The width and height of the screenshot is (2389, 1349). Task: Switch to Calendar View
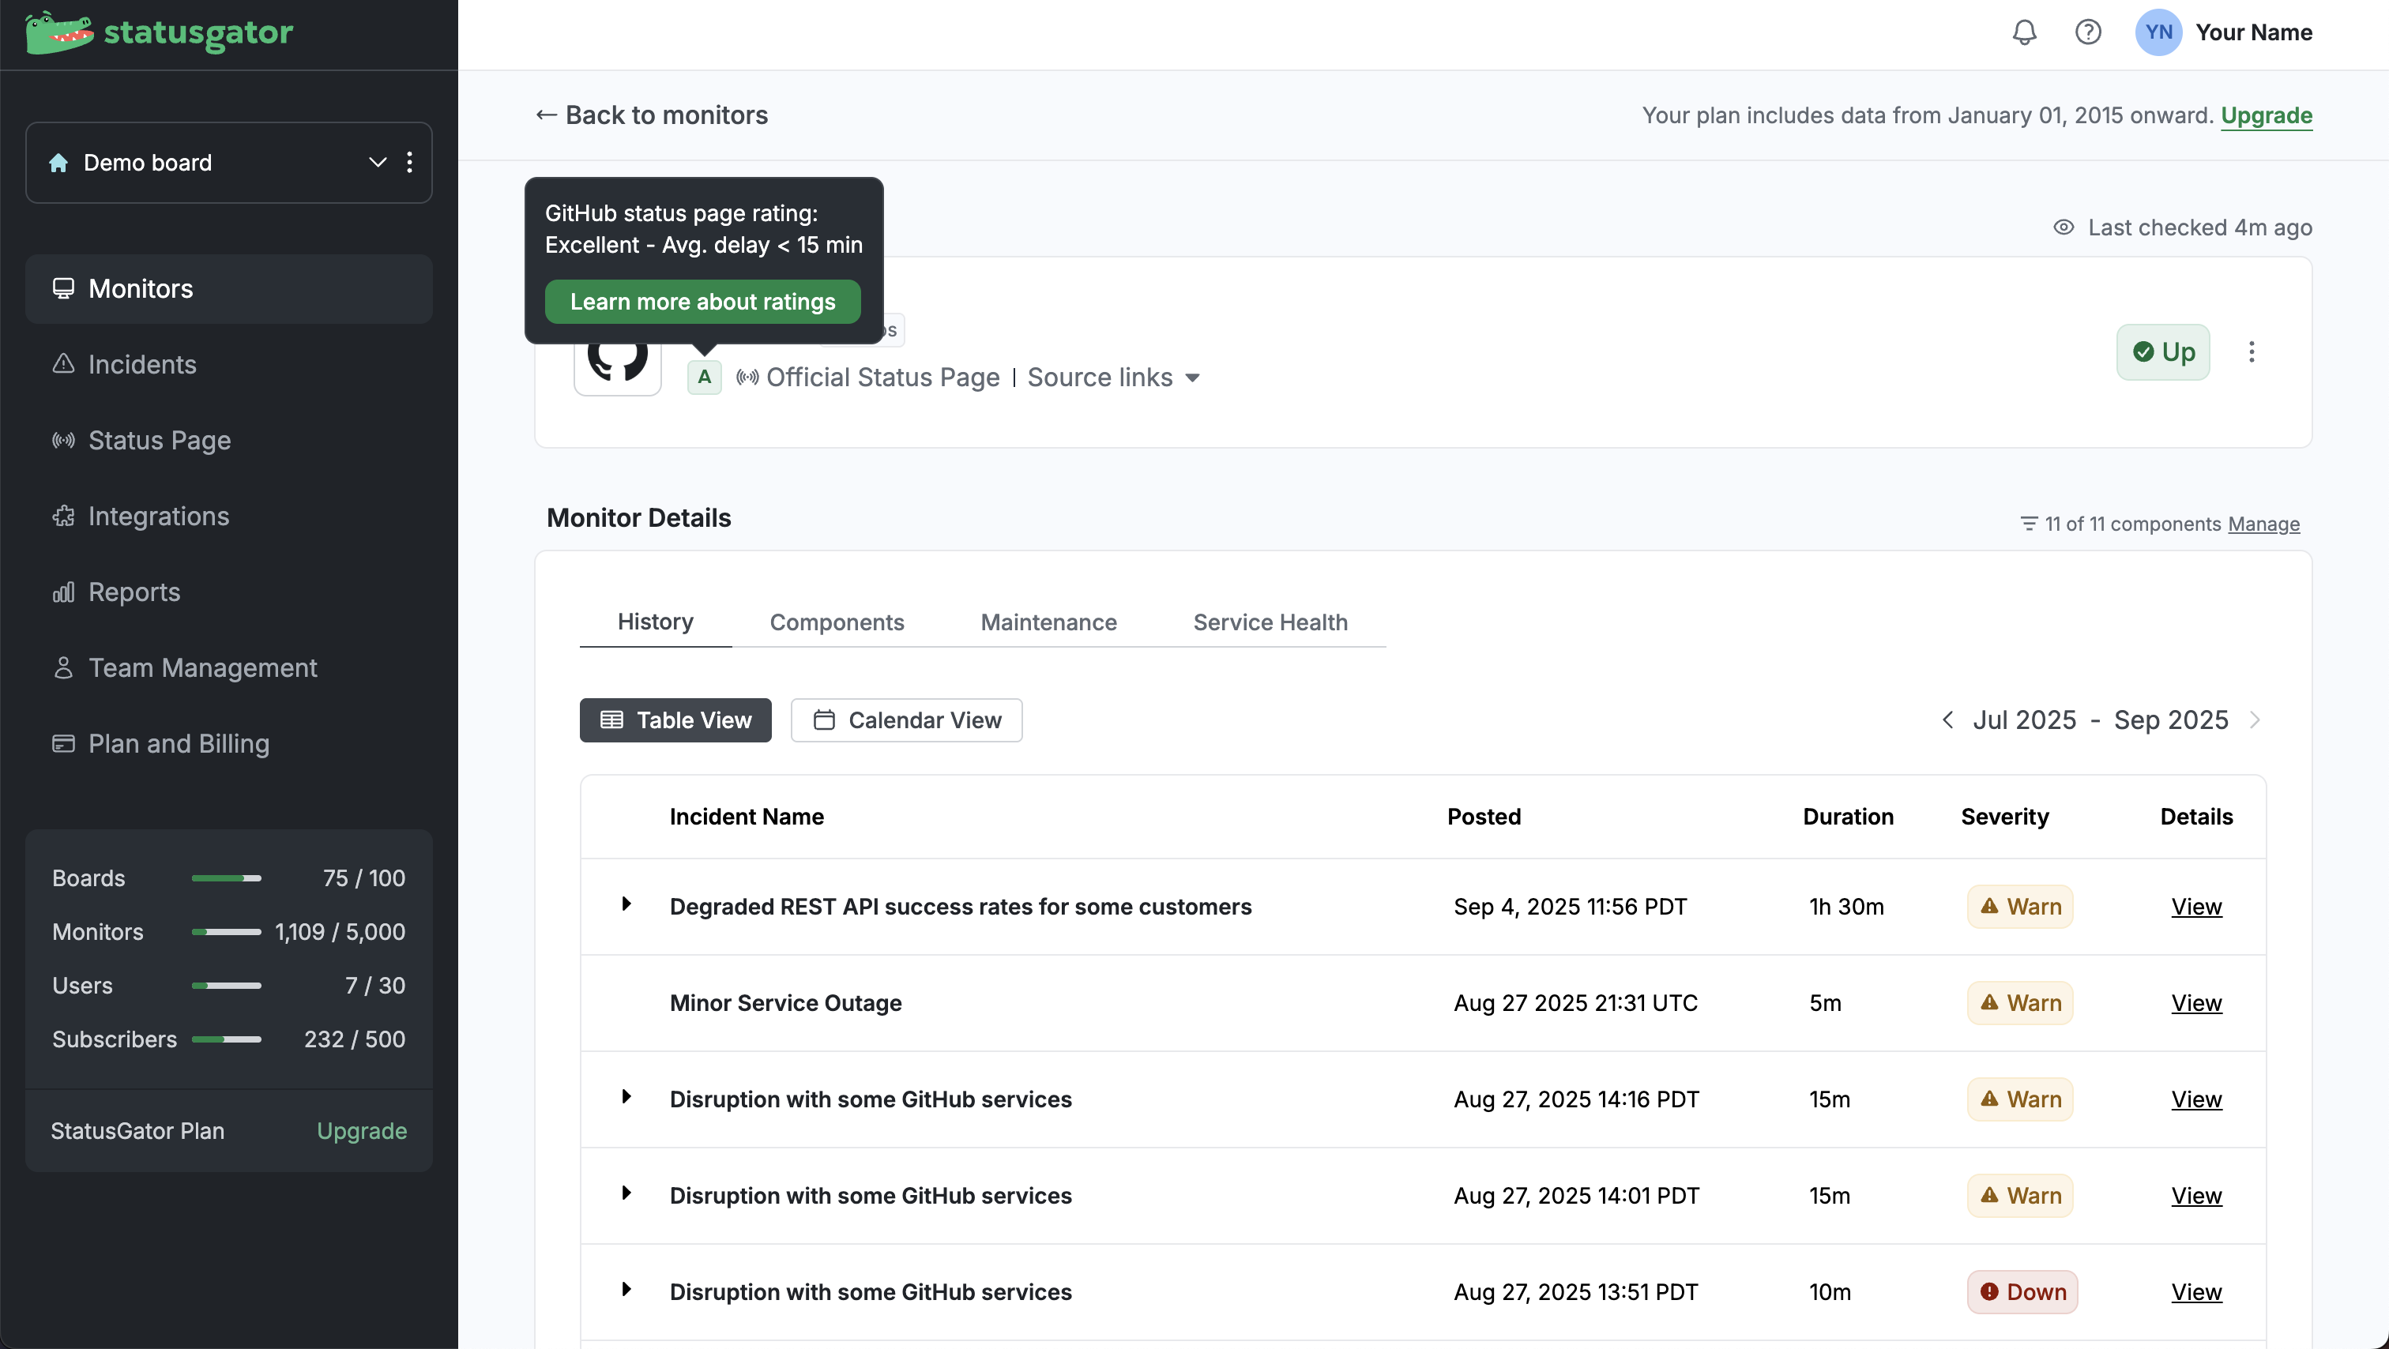(x=906, y=720)
